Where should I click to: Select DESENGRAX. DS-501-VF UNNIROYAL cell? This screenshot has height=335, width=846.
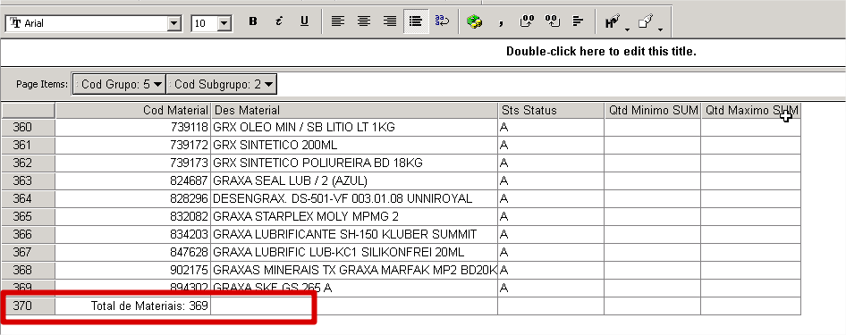(x=354, y=198)
